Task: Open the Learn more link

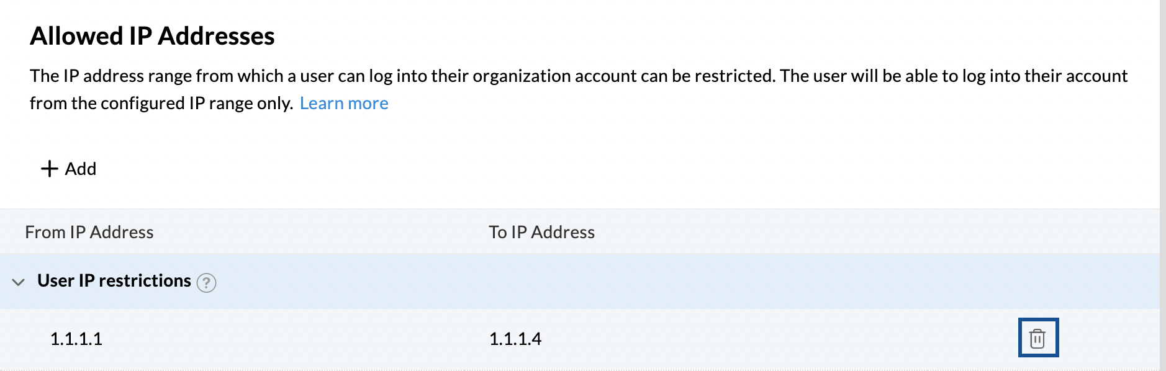Action: point(345,102)
